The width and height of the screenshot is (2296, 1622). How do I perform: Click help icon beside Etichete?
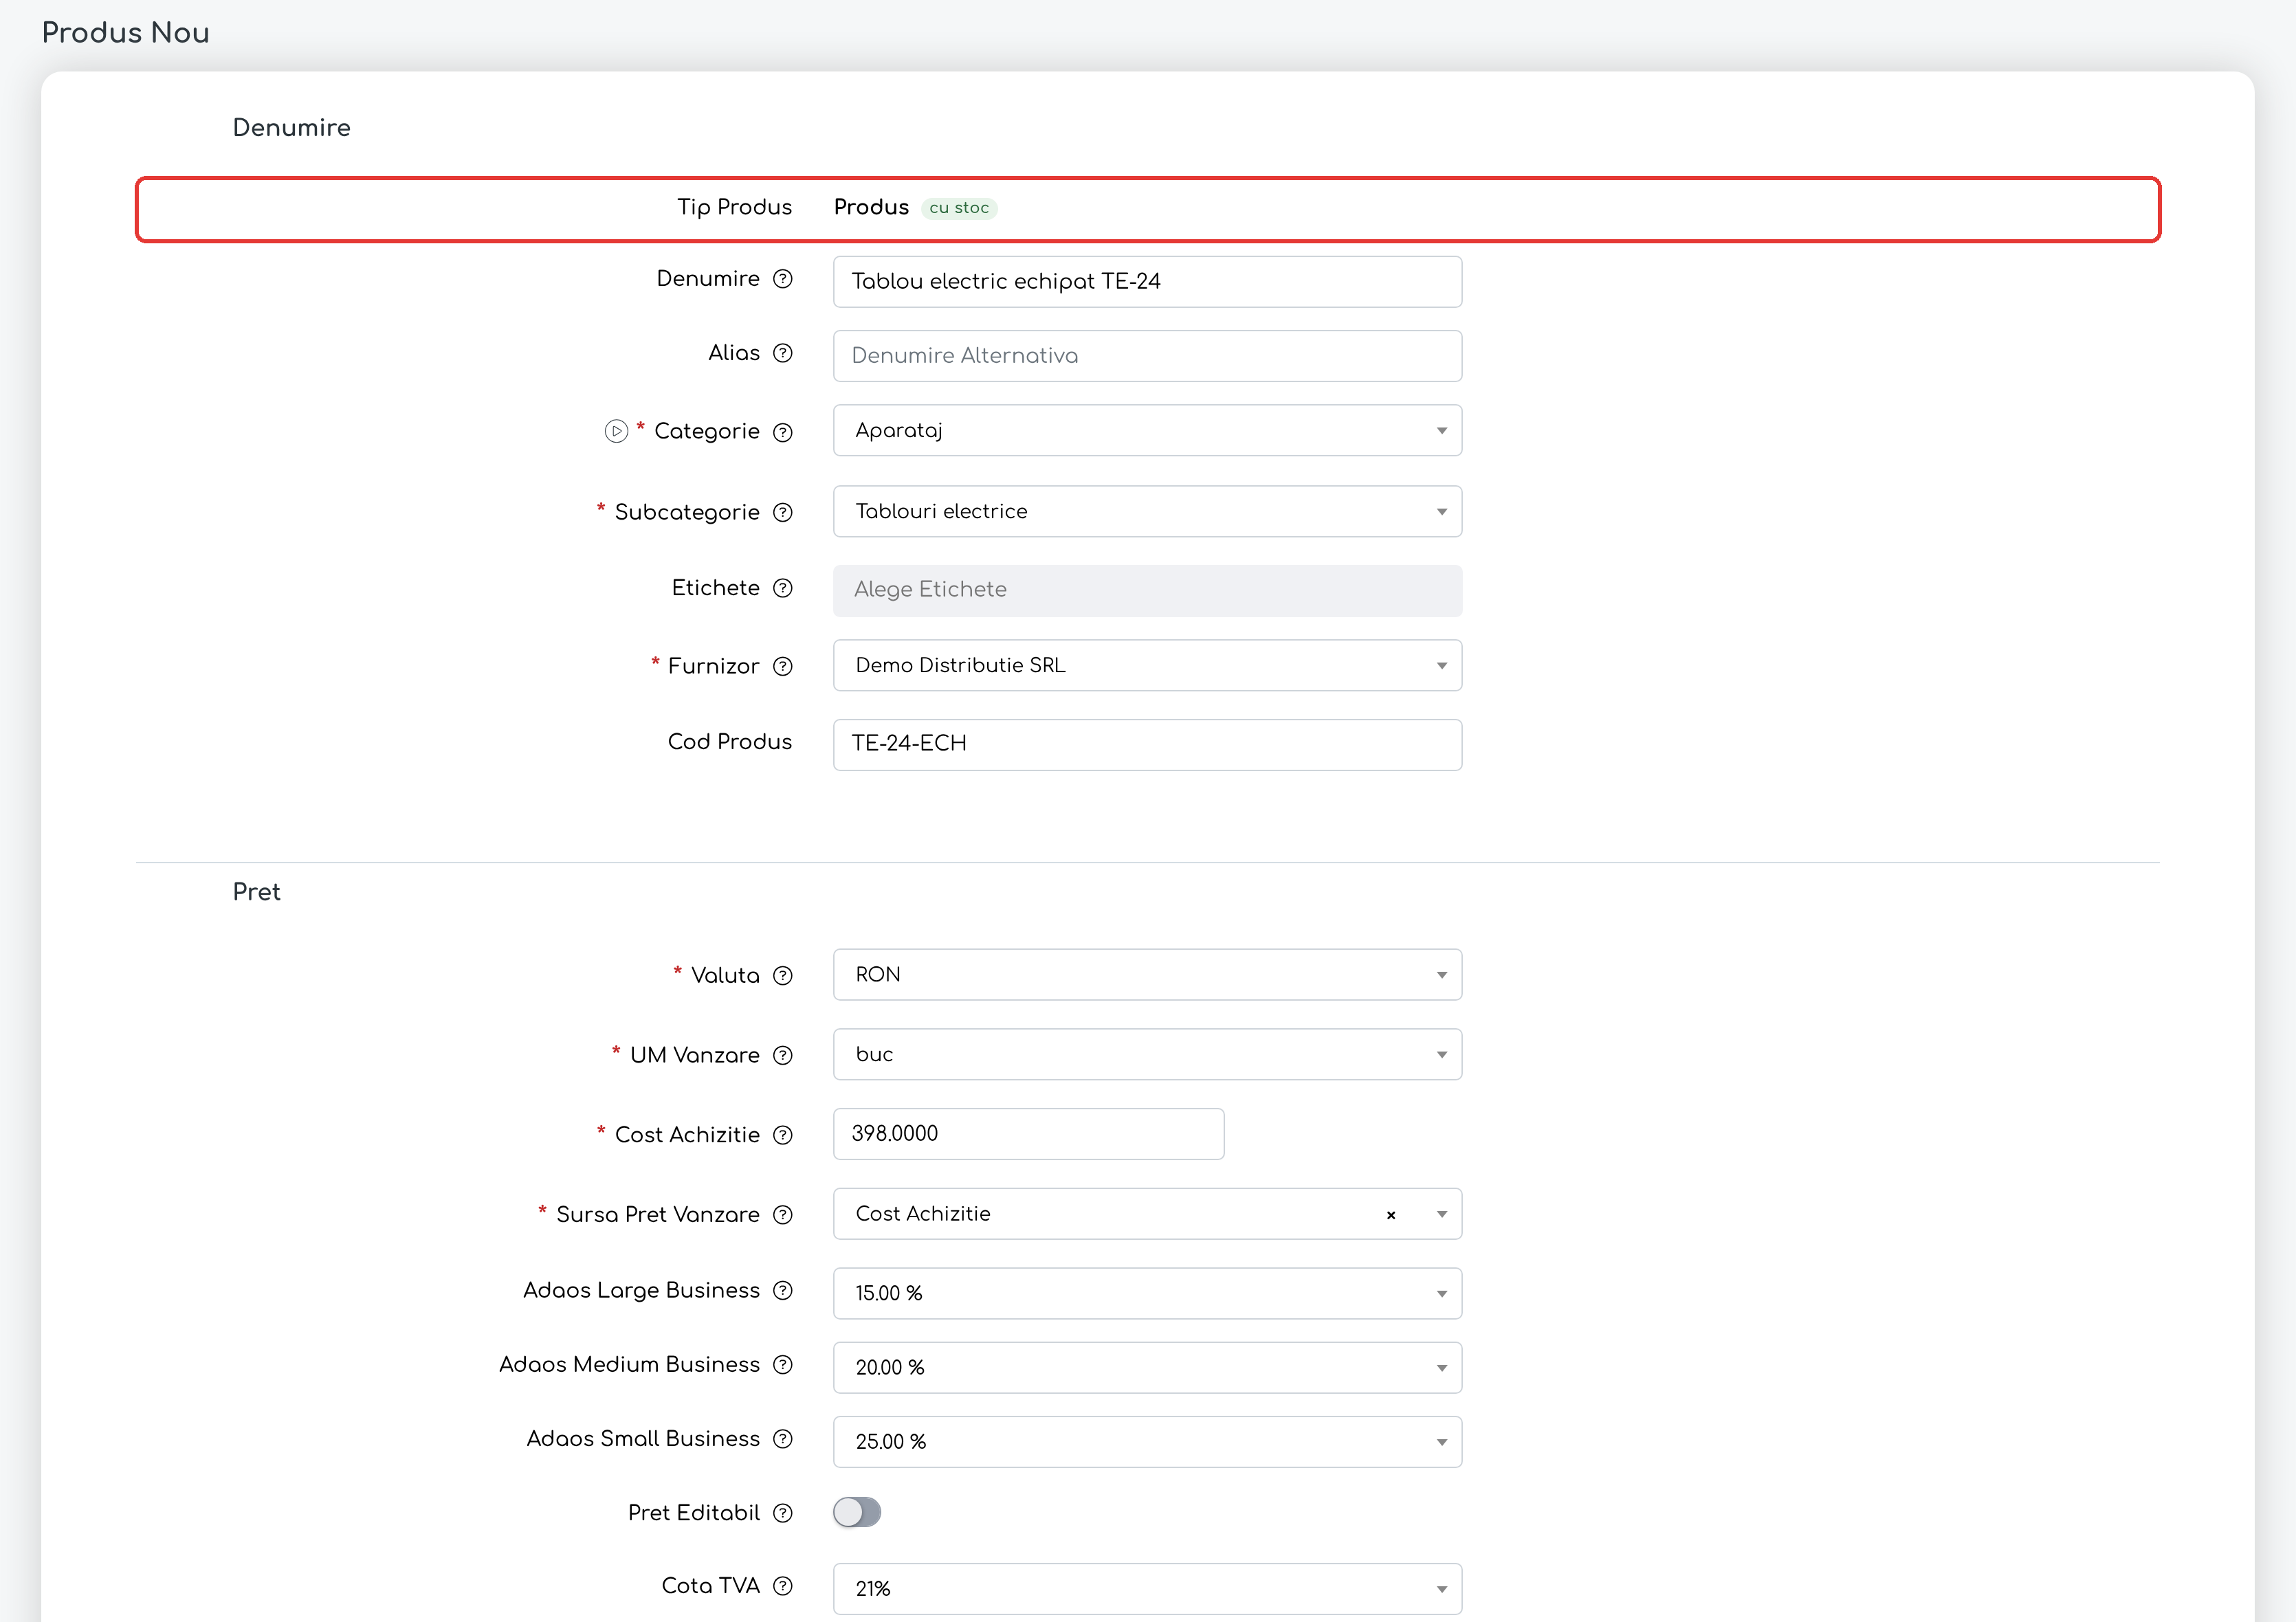pos(783,588)
